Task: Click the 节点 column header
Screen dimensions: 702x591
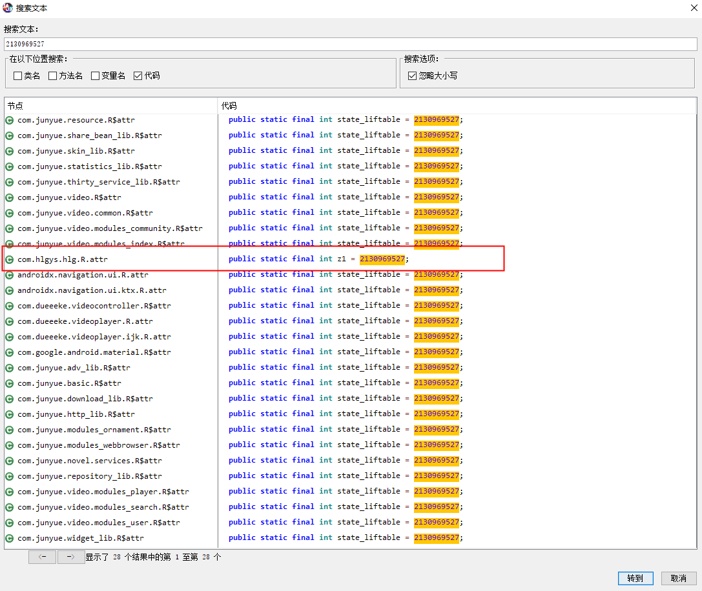Action: coord(111,106)
